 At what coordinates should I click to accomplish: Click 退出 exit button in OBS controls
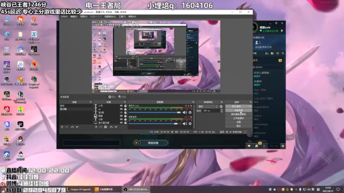point(239,126)
